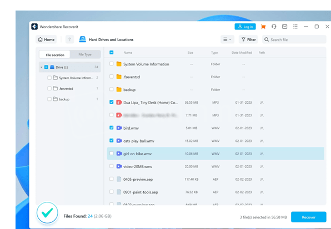Click the 0901-paint-tools.aep file icon

pyautogui.click(x=119, y=192)
